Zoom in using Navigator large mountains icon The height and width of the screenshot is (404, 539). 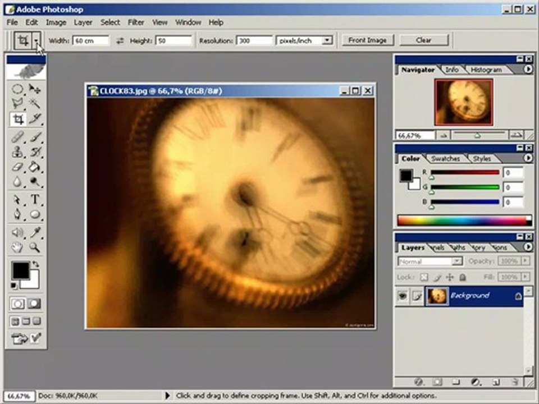point(516,135)
